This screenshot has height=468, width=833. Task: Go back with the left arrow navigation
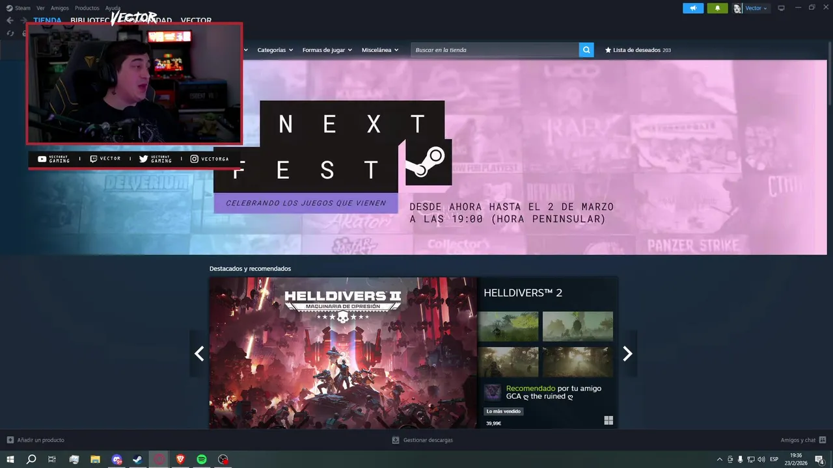[10, 21]
